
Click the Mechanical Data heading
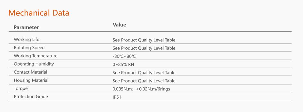tap(39, 13)
